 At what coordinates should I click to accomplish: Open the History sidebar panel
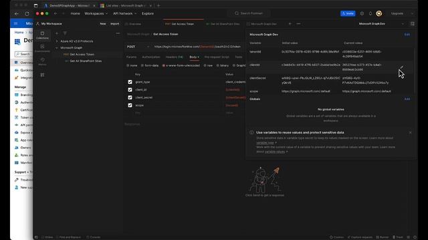coord(42,61)
